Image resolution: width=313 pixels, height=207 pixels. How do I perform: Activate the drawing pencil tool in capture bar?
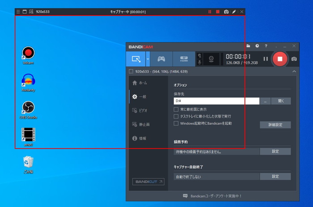pyautogui.click(x=234, y=12)
